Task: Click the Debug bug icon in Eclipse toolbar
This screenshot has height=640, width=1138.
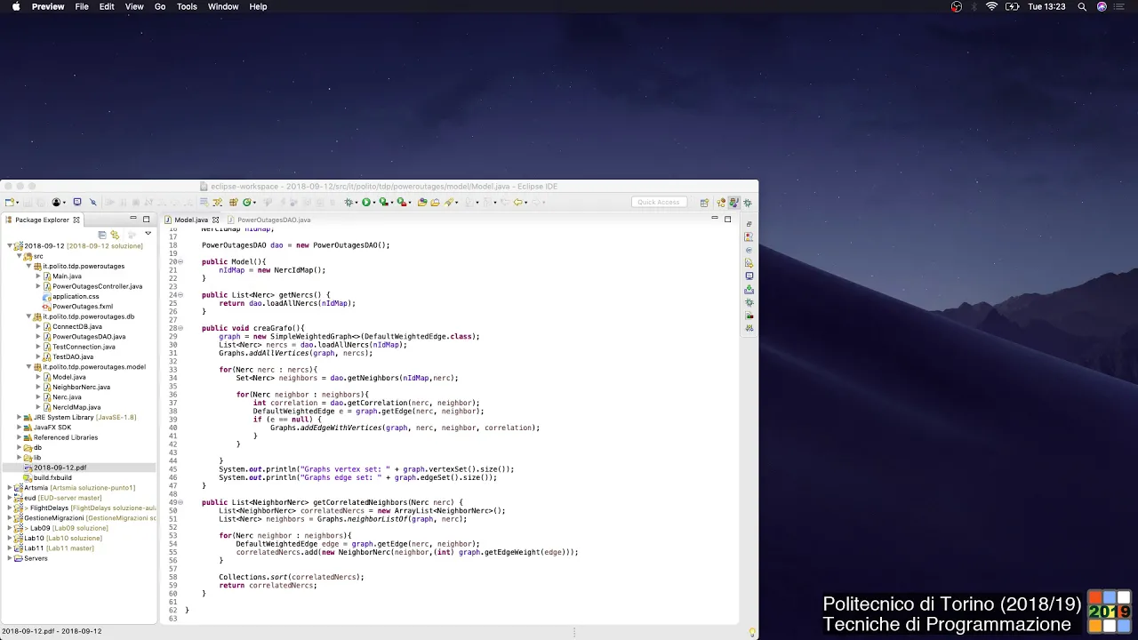Action: [x=349, y=203]
